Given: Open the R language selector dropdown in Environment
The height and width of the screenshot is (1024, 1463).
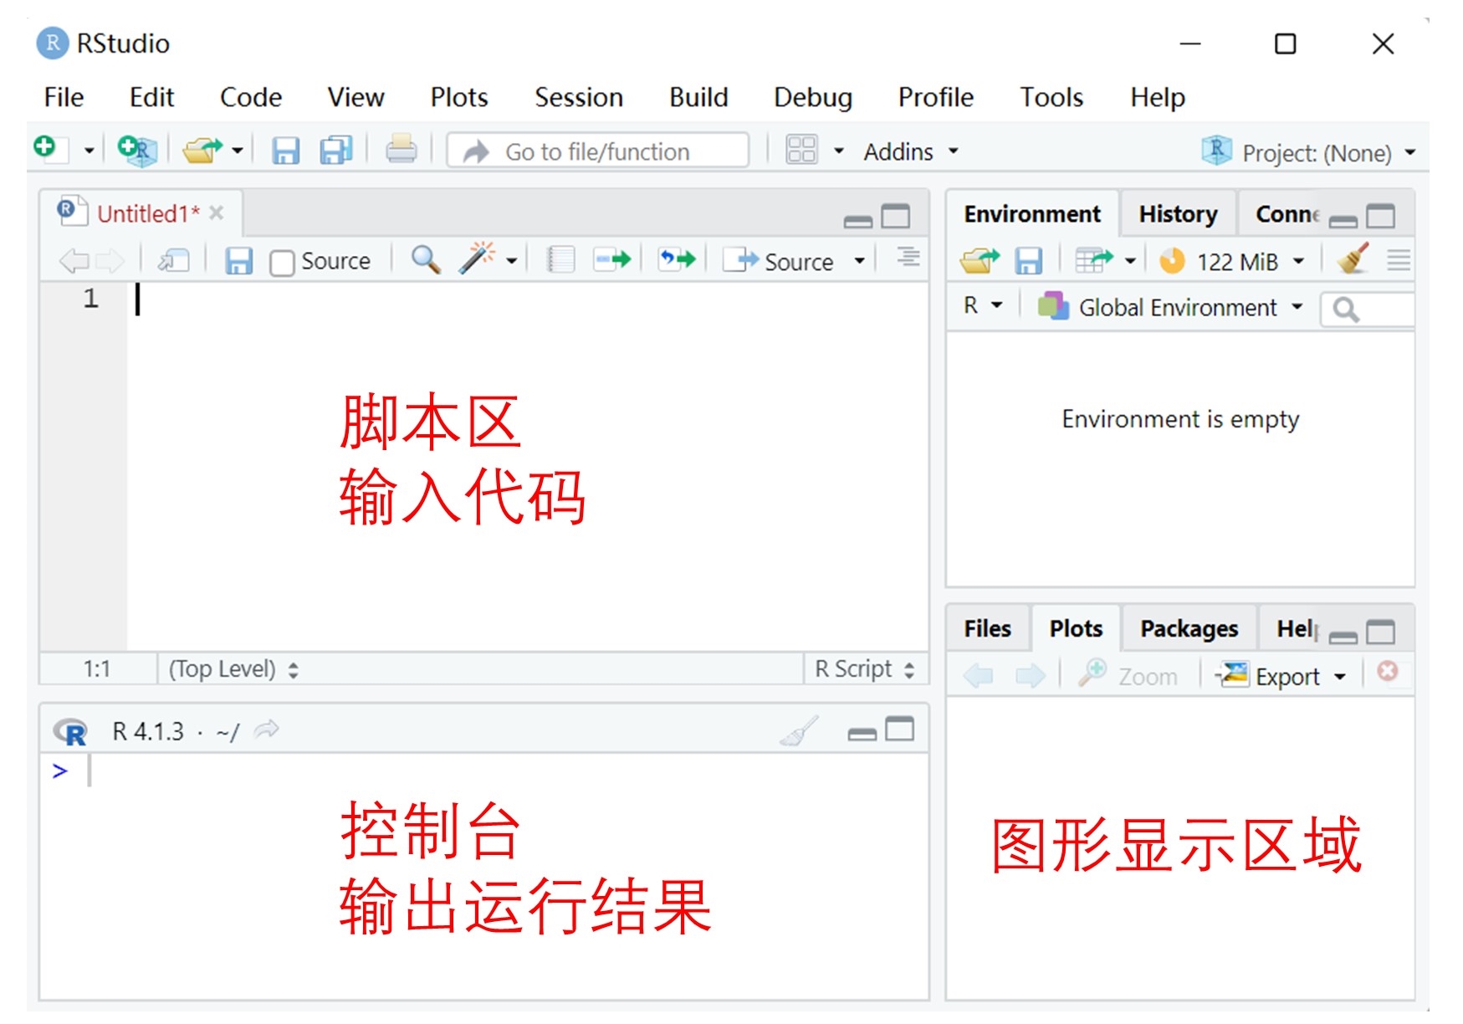Looking at the screenshot, I should pos(982,305).
